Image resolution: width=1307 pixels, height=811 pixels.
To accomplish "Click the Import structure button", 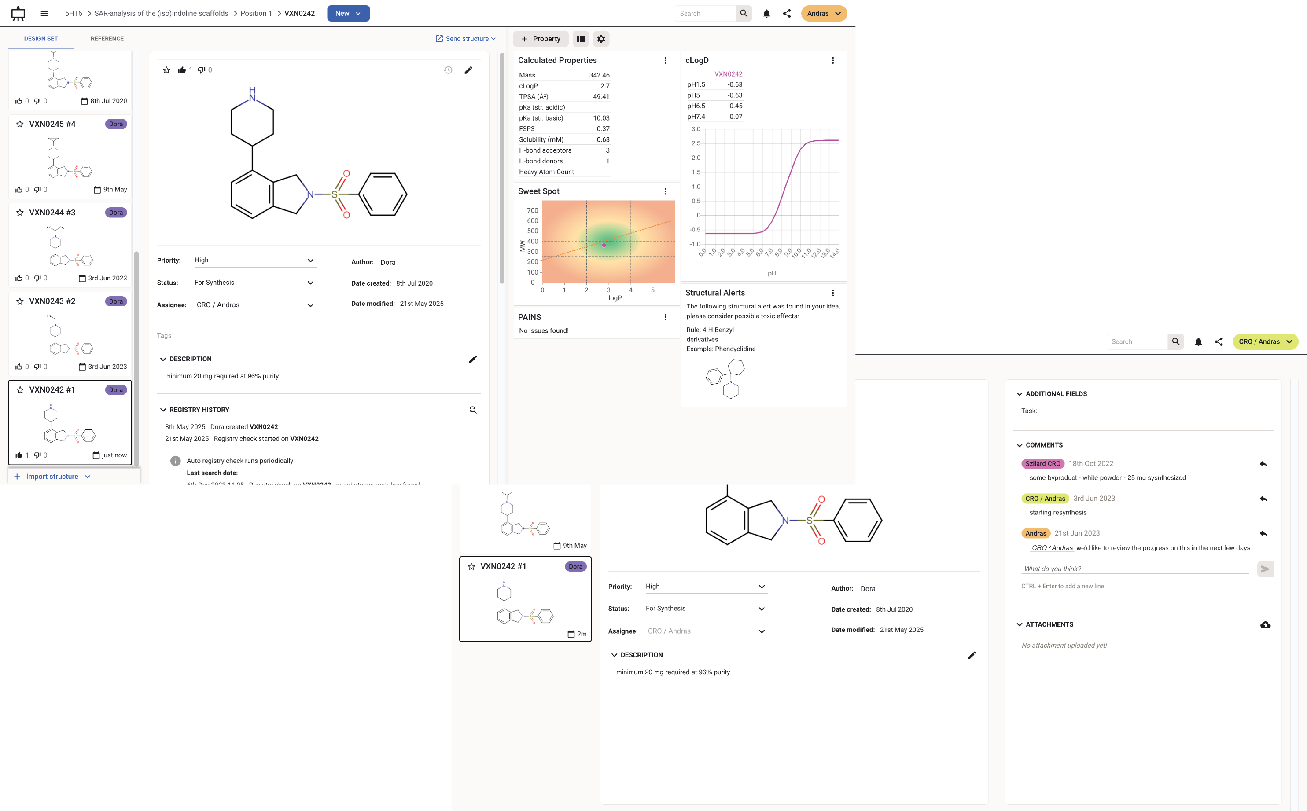I will point(52,476).
